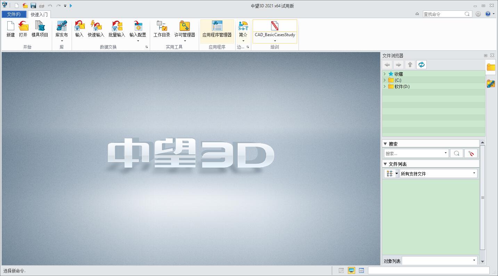The image size is (498, 276).
Task: Expand the 软件(D:) drive node
Action: pyautogui.click(x=384, y=86)
